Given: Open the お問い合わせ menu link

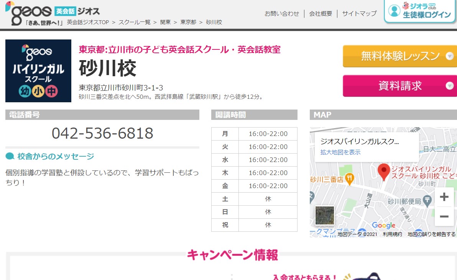Looking at the screenshot, I should pos(281,14).
